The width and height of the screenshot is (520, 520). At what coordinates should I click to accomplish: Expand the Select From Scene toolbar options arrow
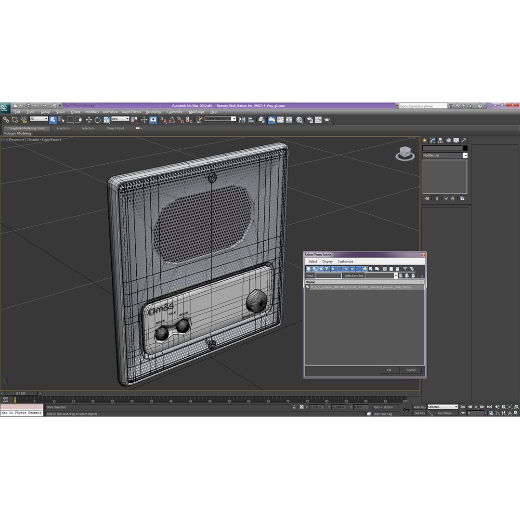tap(422, 276)
